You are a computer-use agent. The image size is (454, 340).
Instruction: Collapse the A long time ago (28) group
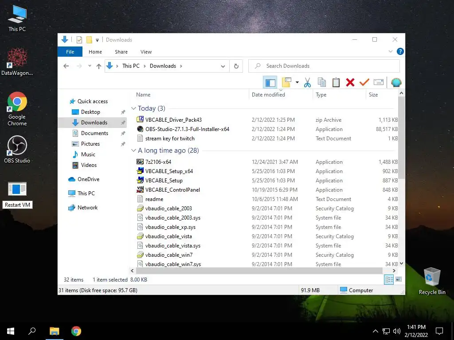(133, 151)
